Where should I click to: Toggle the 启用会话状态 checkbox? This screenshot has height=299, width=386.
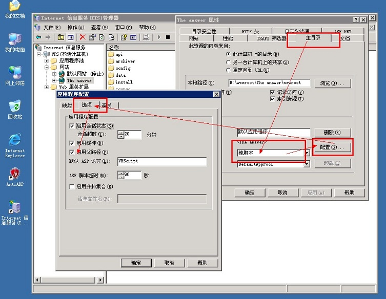(x=72, y=126)
